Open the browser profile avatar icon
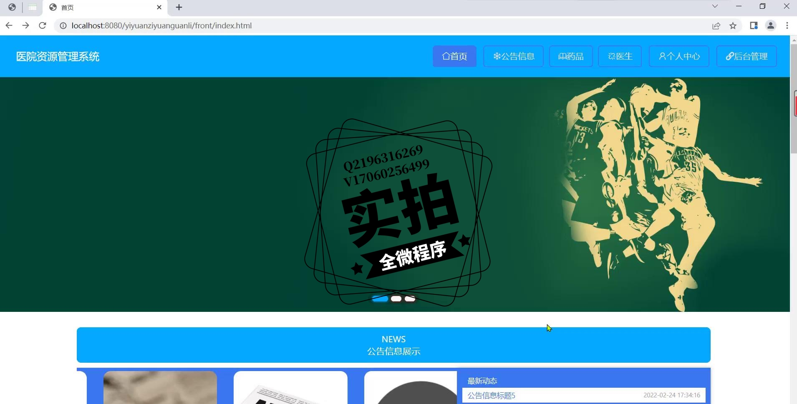The height and width of the screenshot is (404, 797). point(771,26)
